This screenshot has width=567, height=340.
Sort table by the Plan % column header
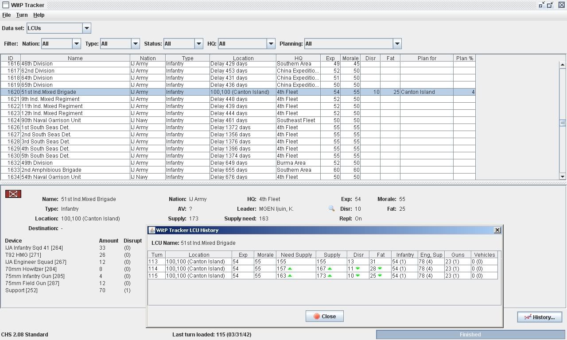(465, 58)
